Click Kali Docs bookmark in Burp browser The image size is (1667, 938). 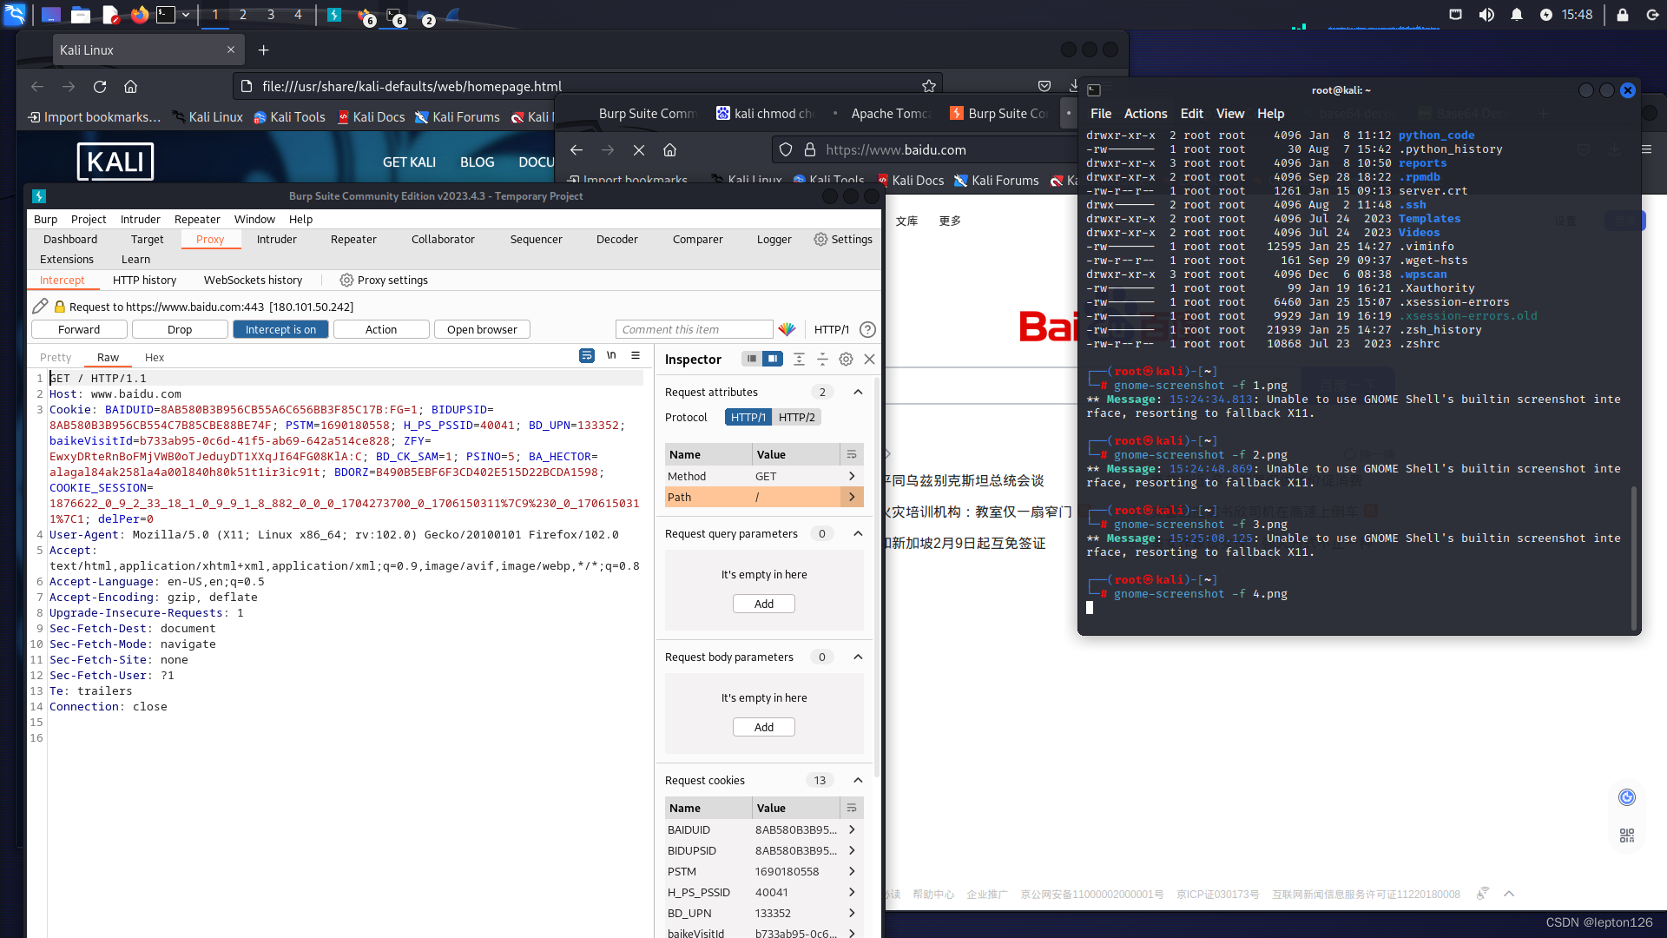(910, 180)
